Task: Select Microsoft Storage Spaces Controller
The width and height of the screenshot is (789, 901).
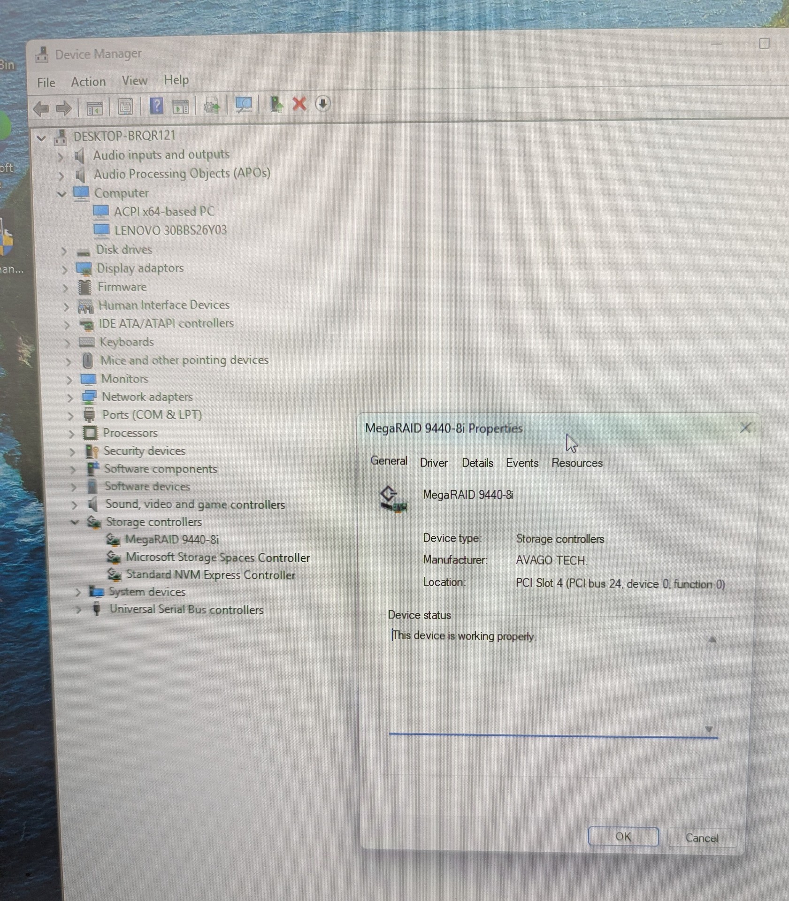Action: click(218, 557)
